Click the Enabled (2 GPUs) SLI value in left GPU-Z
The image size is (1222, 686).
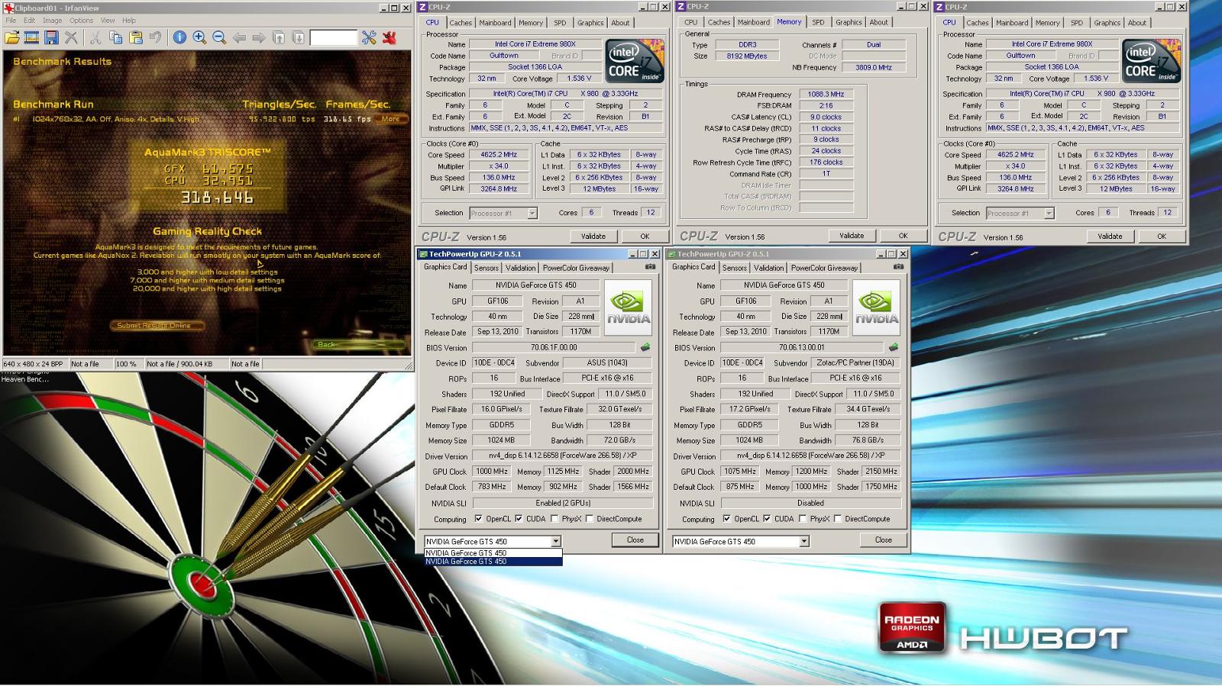(x=563, y=504)
